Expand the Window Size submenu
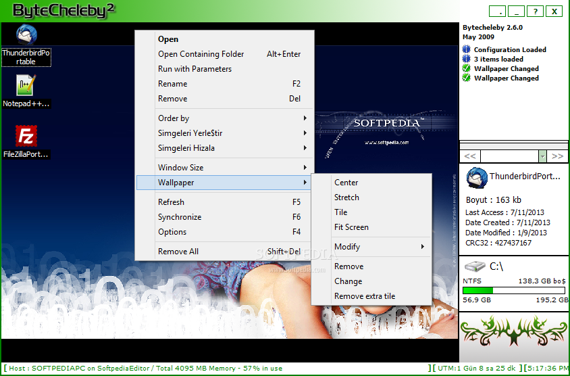Screen dimensions: 570x376 224,168
